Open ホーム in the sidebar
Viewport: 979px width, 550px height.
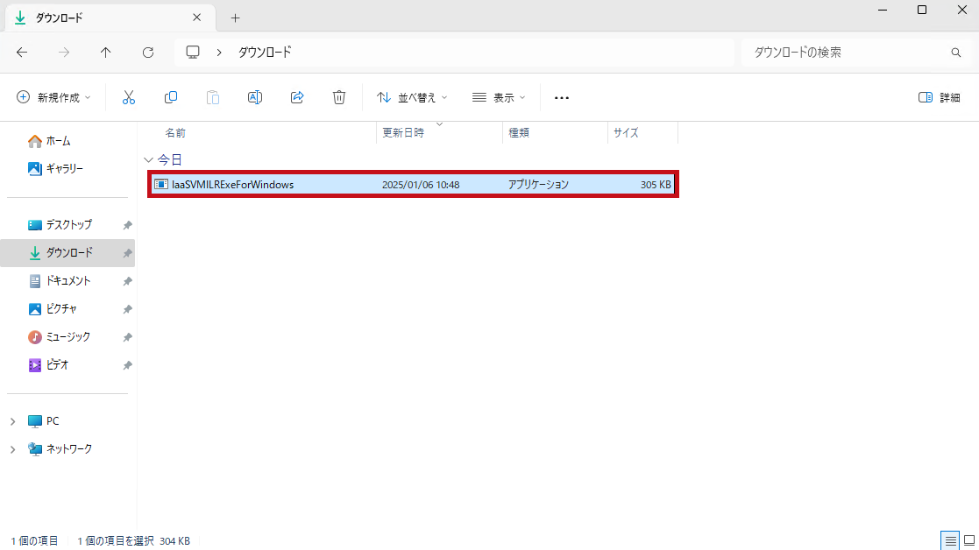(58, 142)
